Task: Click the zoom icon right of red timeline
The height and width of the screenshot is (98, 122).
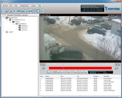Action: pyautogui.click(x=117, y=68)
